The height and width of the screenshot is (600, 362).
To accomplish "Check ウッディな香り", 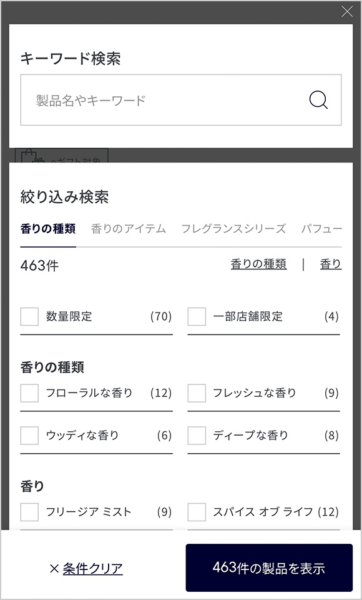I will tap(29, 436).
